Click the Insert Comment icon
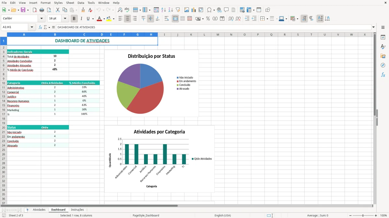The width and height of the screenshot is (389, 218). [226, 10]
